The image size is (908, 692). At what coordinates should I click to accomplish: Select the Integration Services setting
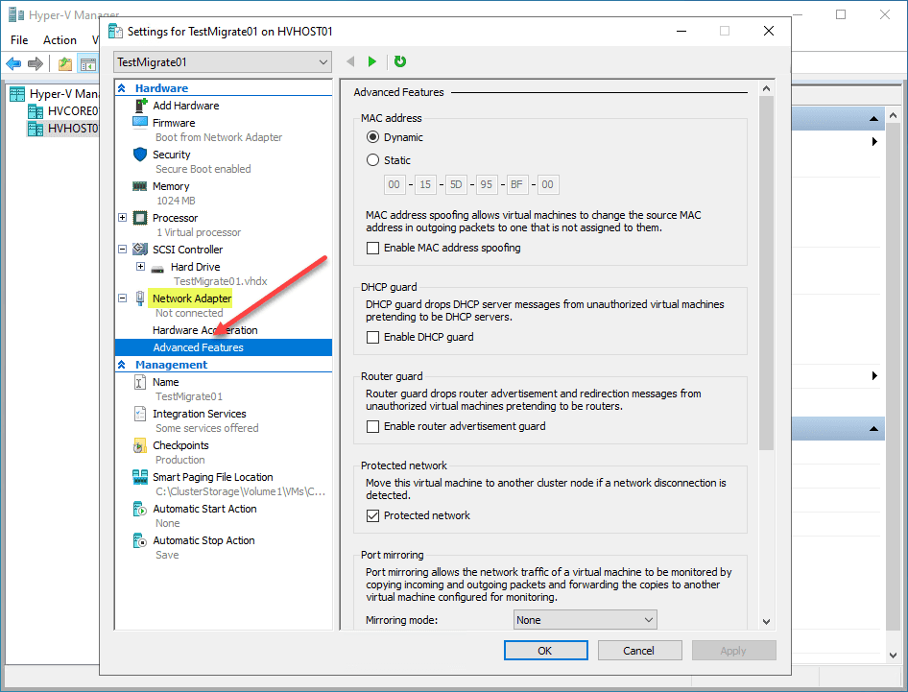(x=200, y=414)
